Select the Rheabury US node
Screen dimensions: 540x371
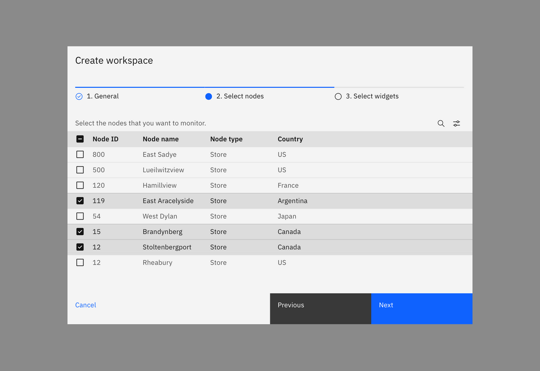(x=80, y=262)
